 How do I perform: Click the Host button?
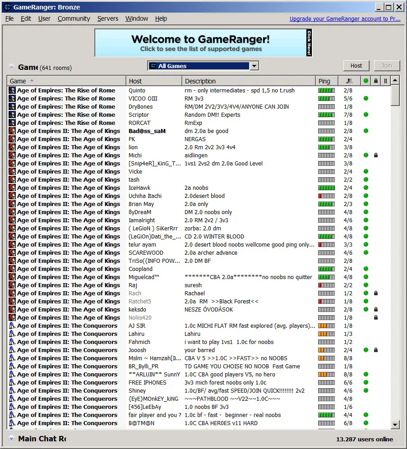[x=356, y=65]
